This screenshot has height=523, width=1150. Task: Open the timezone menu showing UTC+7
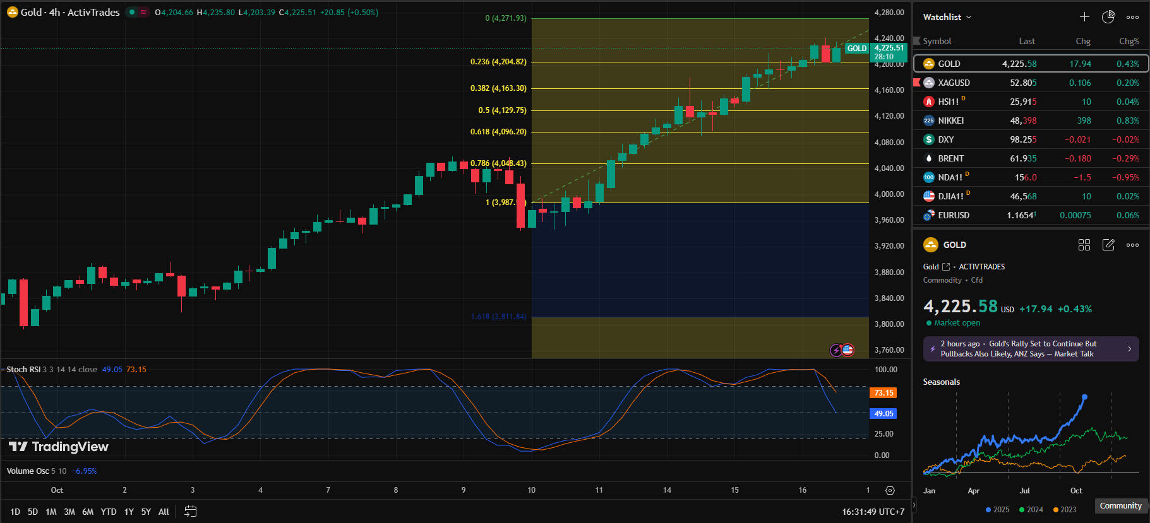click(873, 512)
